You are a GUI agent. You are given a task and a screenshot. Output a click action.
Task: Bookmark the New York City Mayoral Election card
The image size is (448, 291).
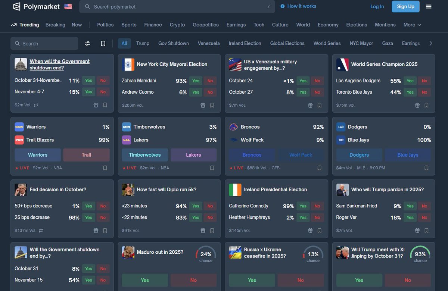pyautogui.click(x=212, y=105)
